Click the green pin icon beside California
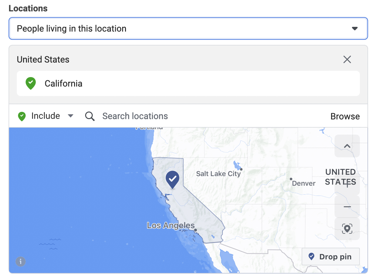Viewport: 376px width, 278px height. (31, 83)
